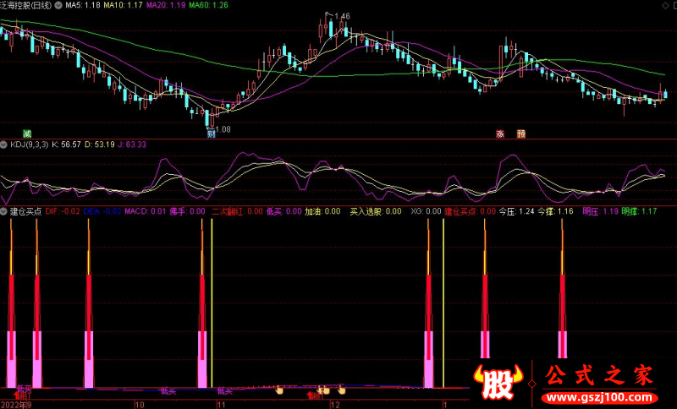Click the MA5: 1.18 label
This screenshot has height=409, width=677.
82,6
